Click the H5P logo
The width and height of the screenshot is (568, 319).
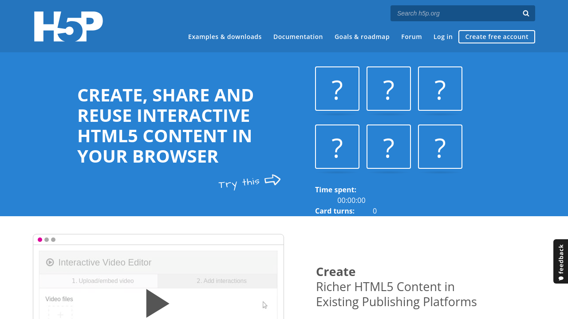(x=68, y=27)
